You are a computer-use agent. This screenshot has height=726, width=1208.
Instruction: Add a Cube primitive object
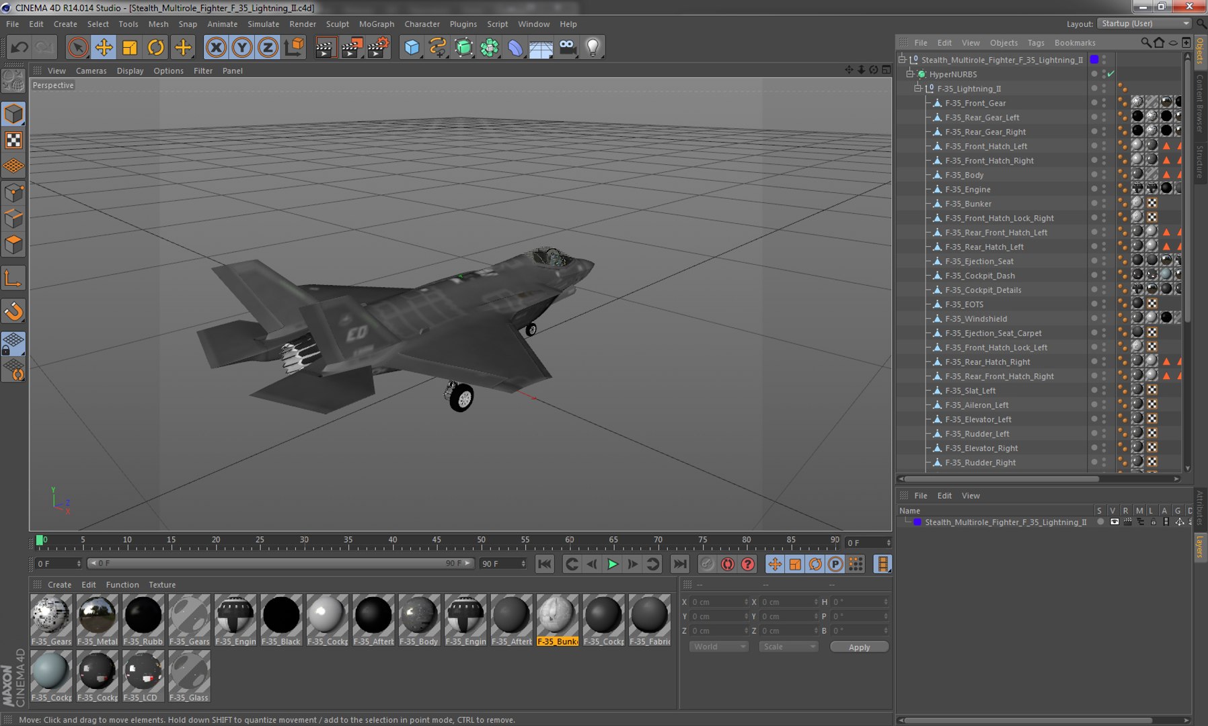pyautogui.click(x=412, y=47)
